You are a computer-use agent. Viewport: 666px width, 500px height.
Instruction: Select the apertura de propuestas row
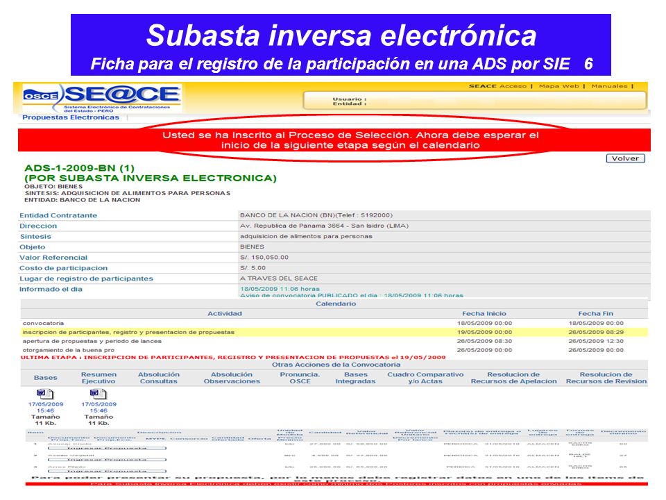[334, 341]
